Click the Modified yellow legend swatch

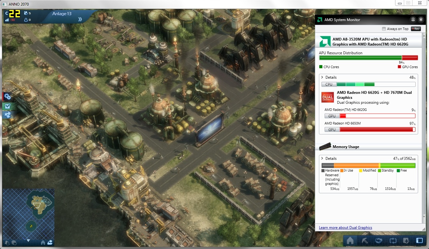point(360,171)
